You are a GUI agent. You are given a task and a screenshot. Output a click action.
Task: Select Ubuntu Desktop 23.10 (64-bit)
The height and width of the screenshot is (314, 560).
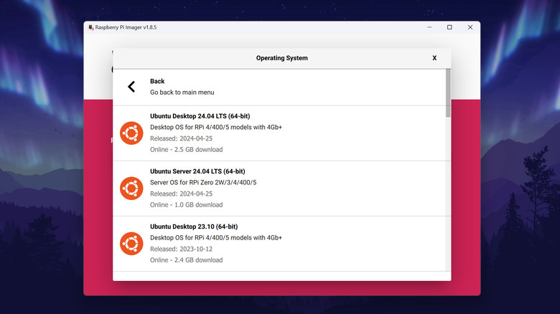point(279,244)
